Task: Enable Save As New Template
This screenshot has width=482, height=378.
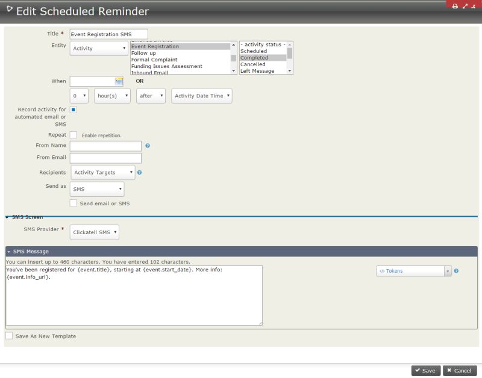Action: 8,336
